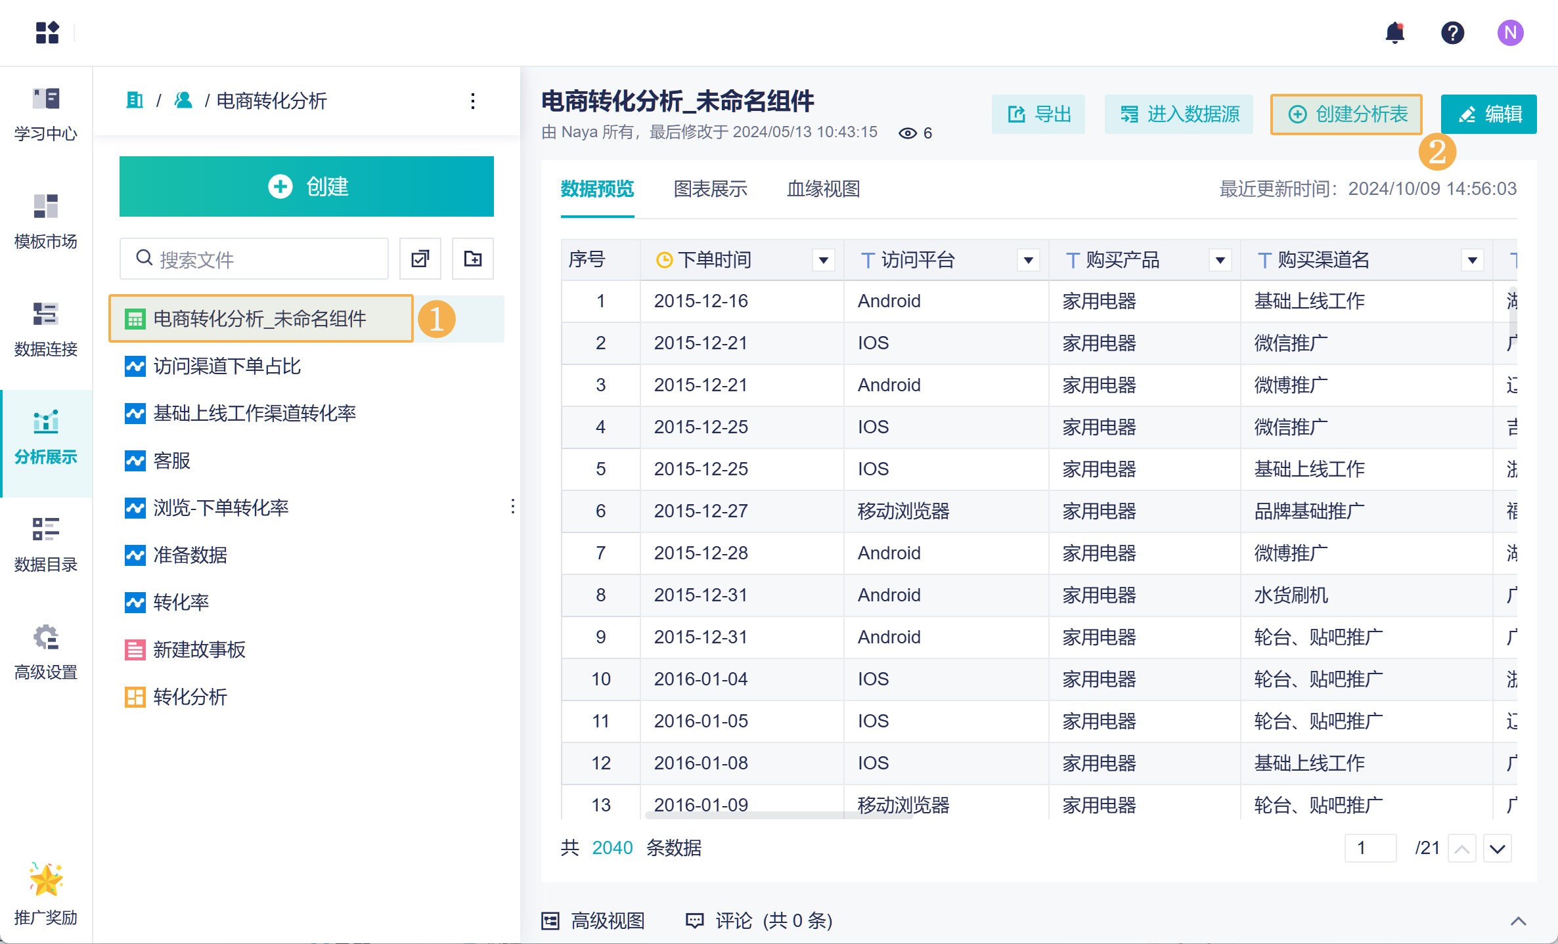
Task: Click the 创建分析表 button
Action: 1347,114
